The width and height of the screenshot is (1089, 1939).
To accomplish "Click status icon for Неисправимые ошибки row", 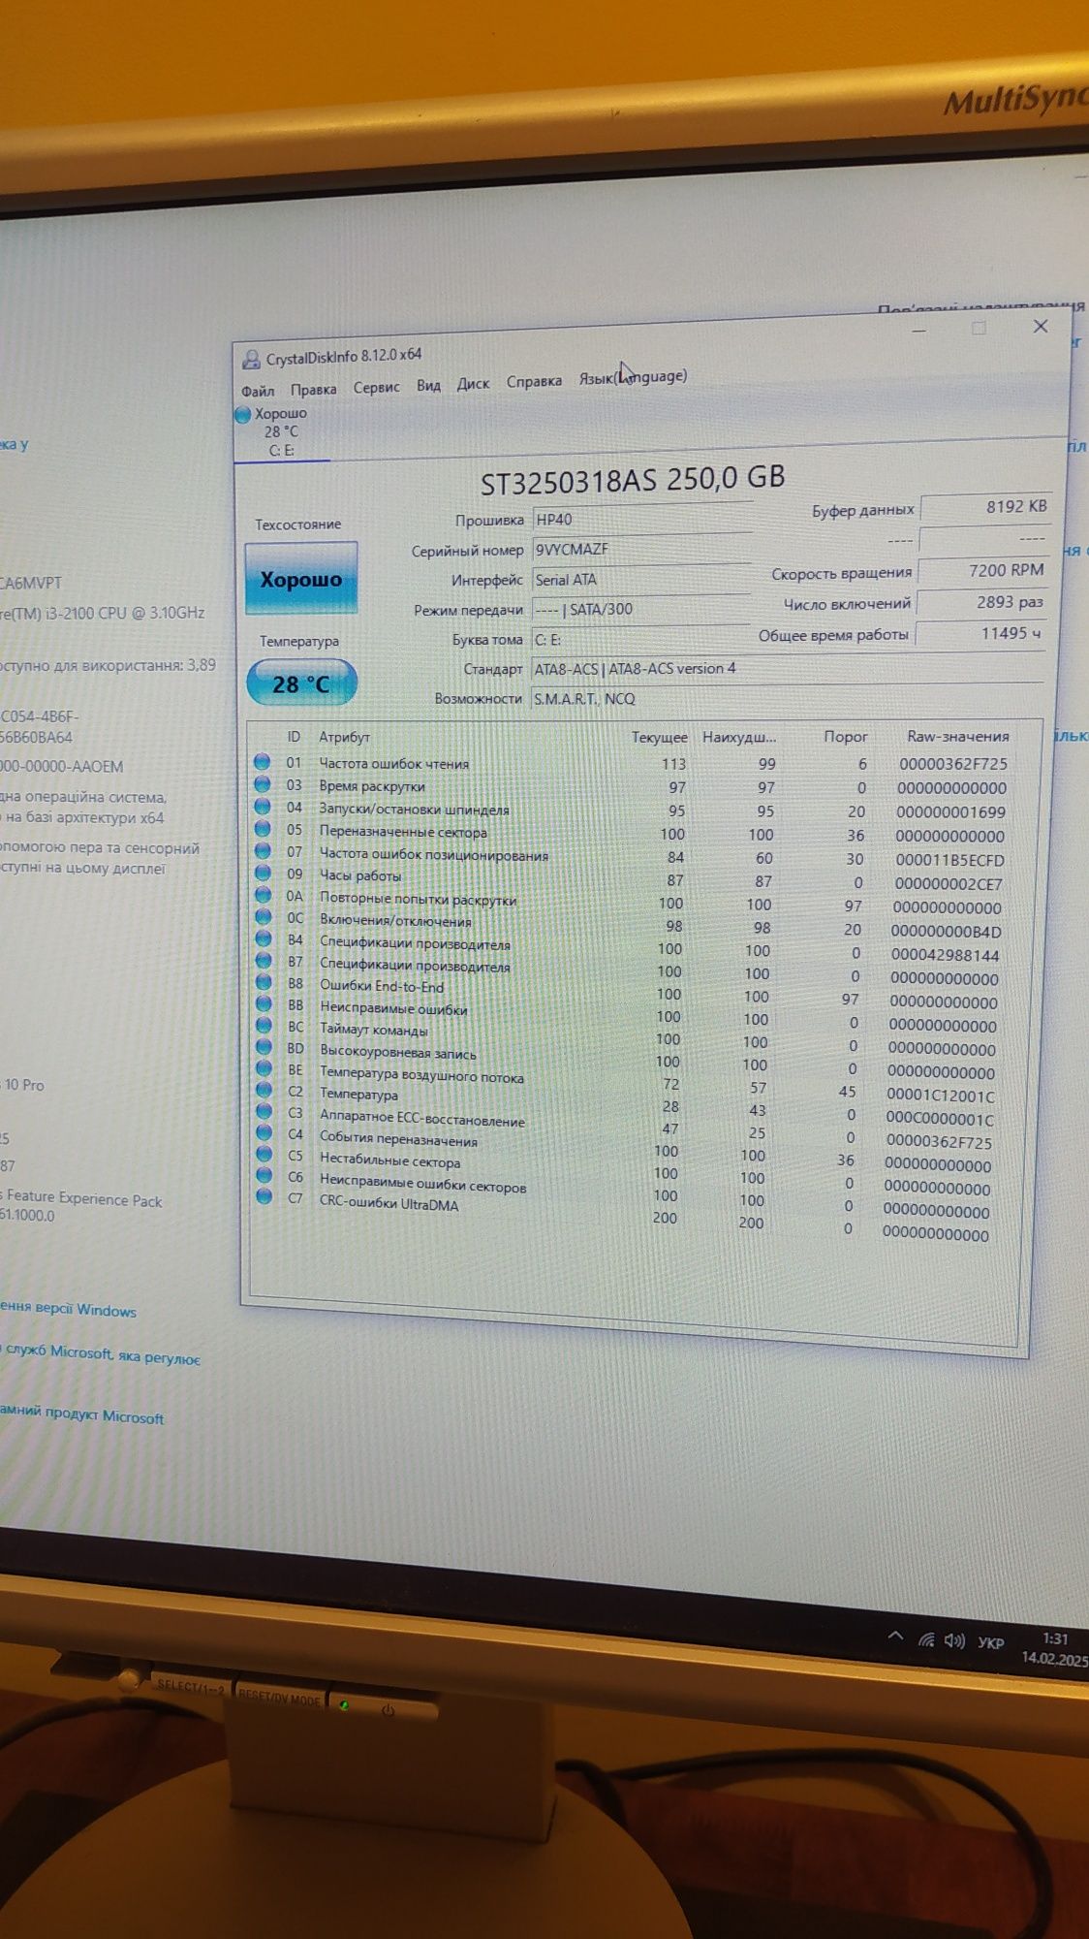I will pyautogui.click(x=263, y=1003).
